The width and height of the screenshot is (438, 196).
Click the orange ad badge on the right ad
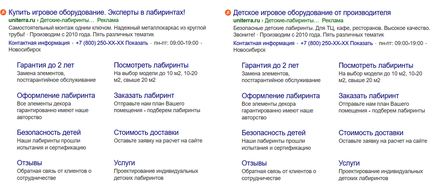point(228,12)
